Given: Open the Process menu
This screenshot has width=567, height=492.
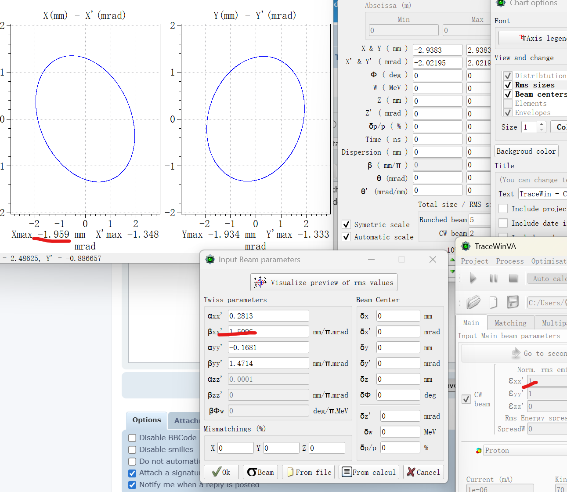Looking at the screenshot, I should (x=509, y=261).
